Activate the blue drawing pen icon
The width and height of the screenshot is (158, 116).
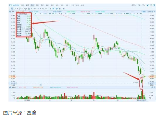tap(148, 5)
